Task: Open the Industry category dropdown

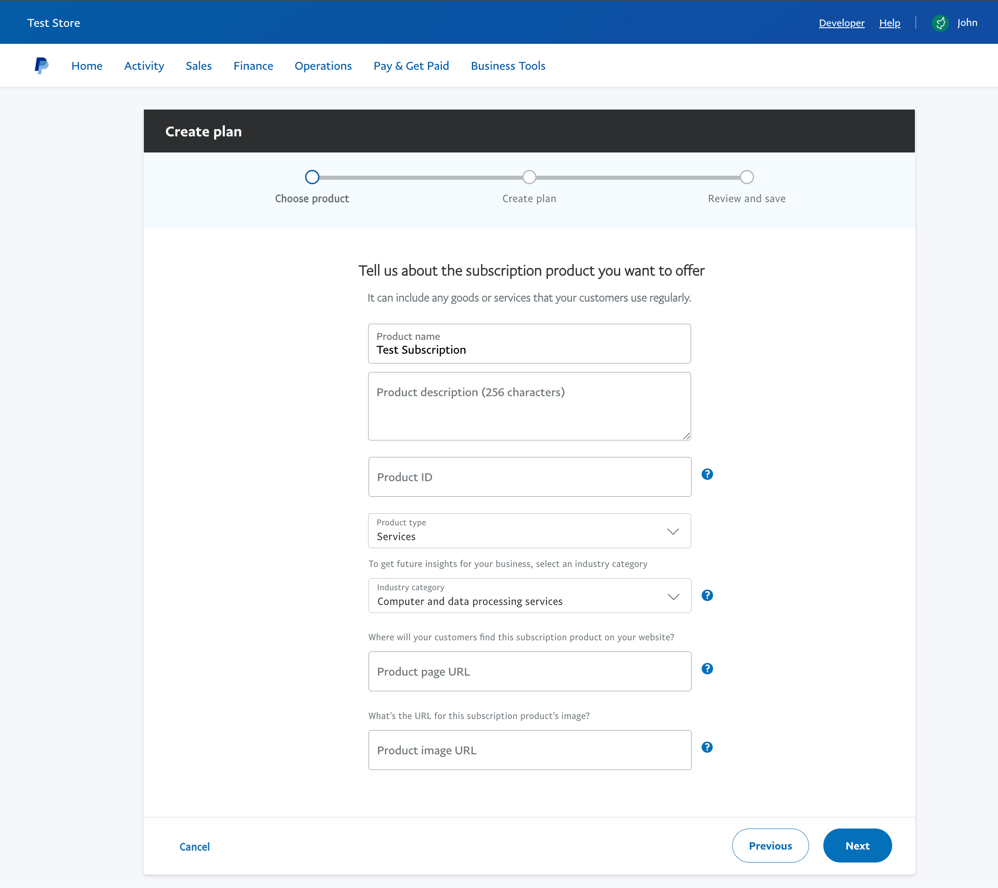Action: (530, 596)
